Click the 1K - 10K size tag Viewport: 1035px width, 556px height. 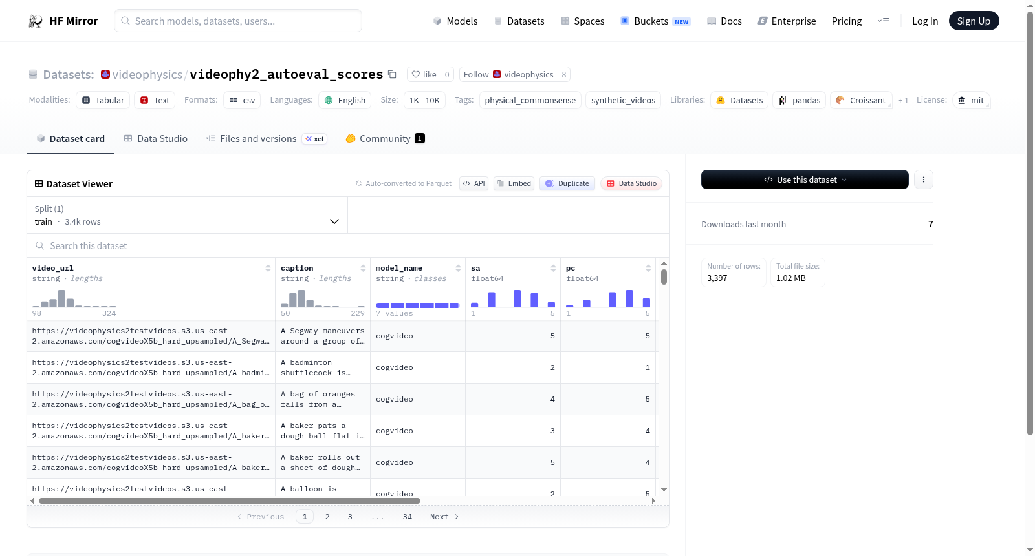(x=424, y=100)
